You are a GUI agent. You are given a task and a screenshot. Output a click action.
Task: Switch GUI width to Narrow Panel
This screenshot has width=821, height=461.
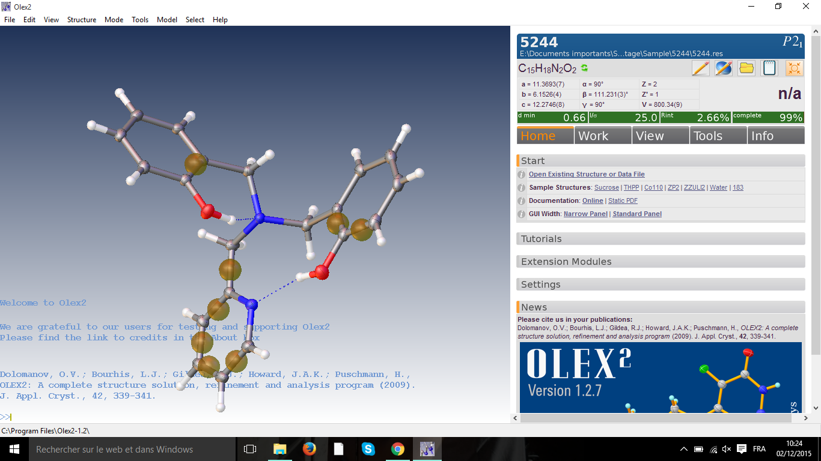point(585,214)
